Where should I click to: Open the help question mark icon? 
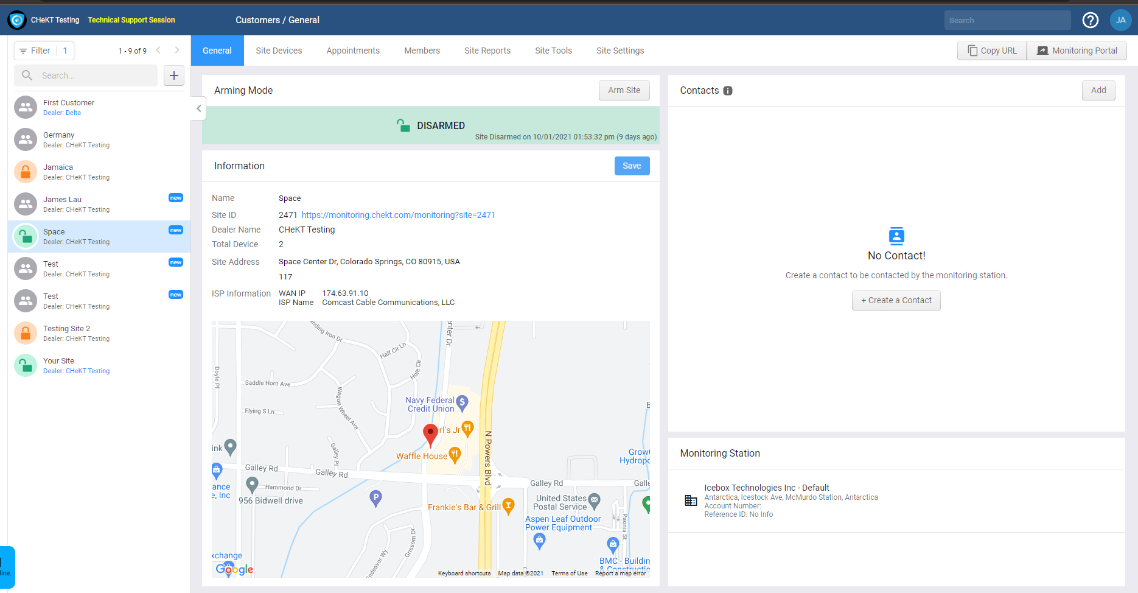click(x=1091, y=20)
